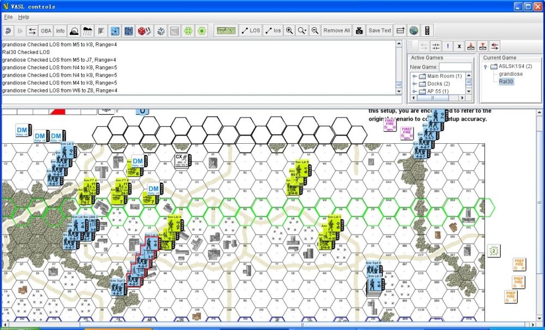Image resolution: width=545 pixels, height=330 pixels.
Task: Click Active Games list scroll-left arrow
Action: tap(414, 98)
